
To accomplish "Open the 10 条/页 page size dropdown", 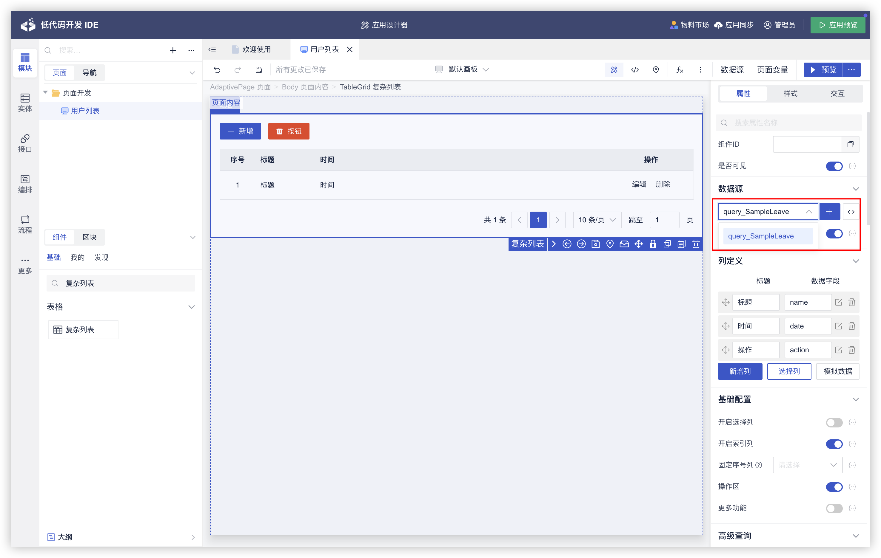I will pyautogui.click(x=597, y=220).
